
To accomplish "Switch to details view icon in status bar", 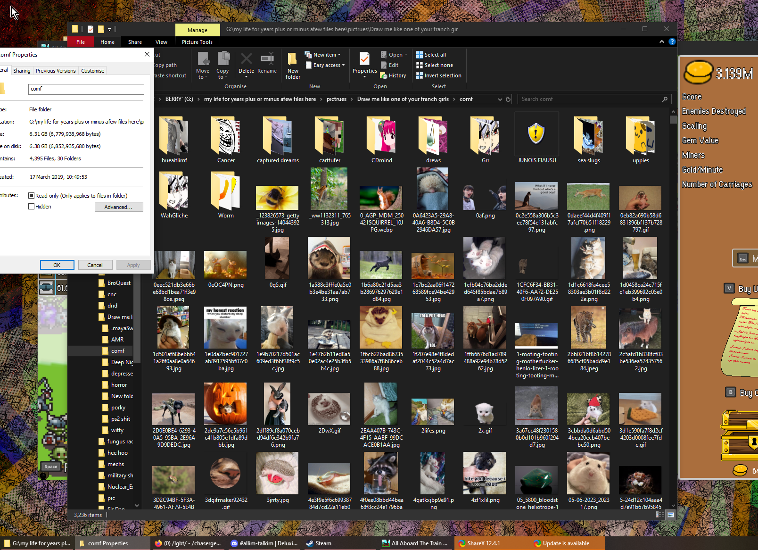I will tap(660, 515).
